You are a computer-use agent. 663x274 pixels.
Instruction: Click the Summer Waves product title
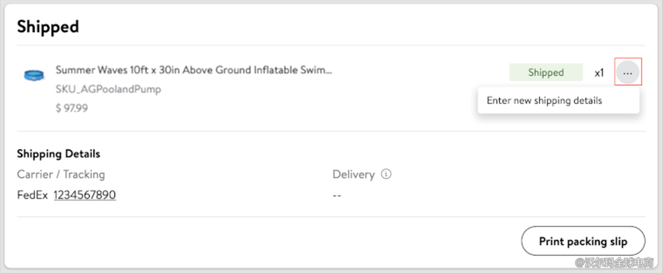(x=194, y=70)
